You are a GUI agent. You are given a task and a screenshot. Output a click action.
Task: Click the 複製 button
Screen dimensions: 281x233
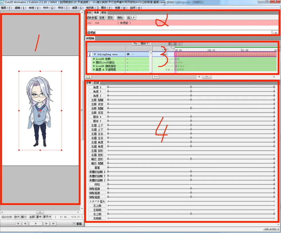(x=110, y=18)
